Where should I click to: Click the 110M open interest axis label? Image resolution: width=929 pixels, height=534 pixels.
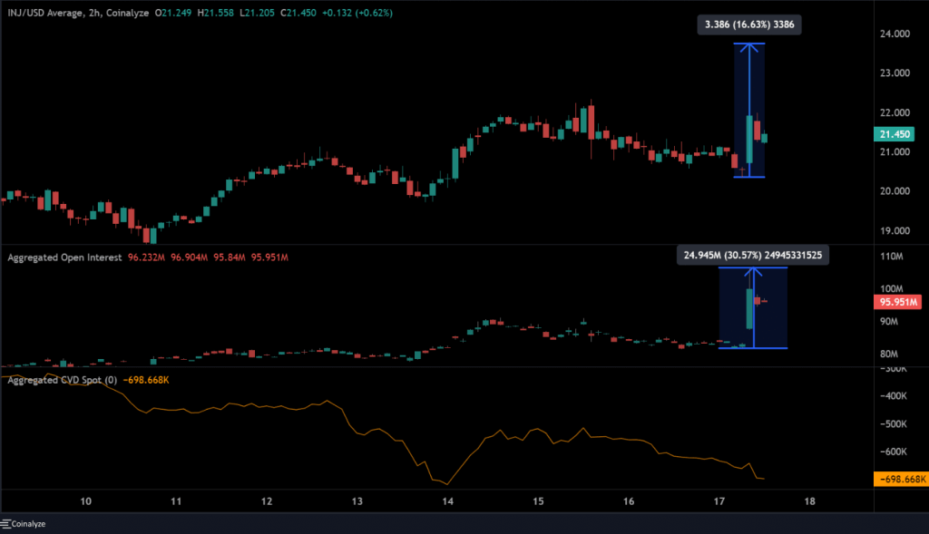point(892,257)
